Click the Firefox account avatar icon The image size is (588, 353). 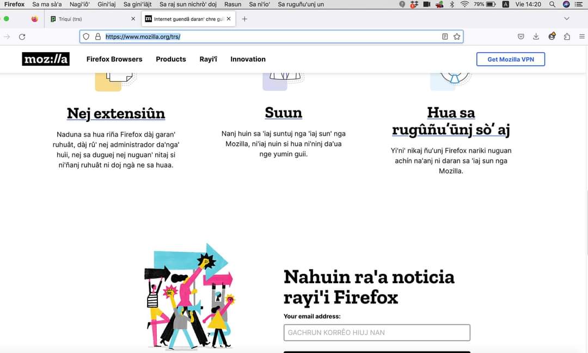click(x=552, y=36)
